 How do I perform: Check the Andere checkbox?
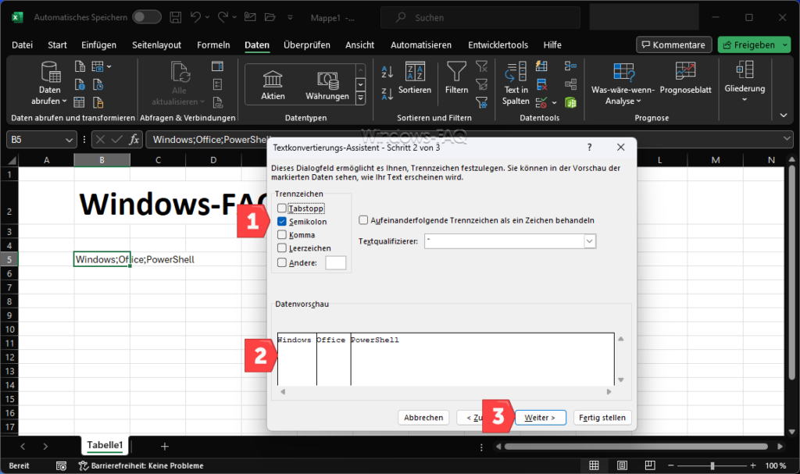coord(281,262)
